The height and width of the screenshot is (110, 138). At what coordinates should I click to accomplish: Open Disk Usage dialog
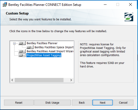point(52,102)
